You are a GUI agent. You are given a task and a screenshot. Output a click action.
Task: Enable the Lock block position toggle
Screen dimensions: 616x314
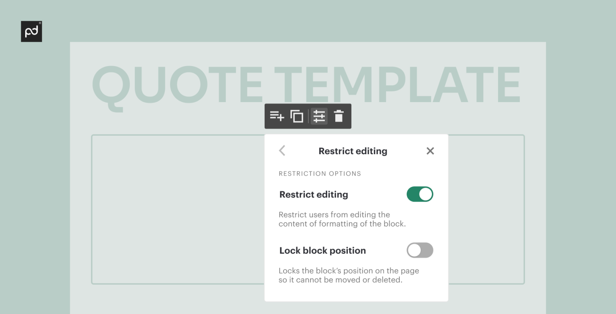[x=420, y=250]
